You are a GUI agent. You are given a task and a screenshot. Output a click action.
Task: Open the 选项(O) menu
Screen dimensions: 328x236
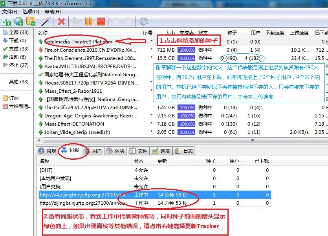click(x=30, y=12)
